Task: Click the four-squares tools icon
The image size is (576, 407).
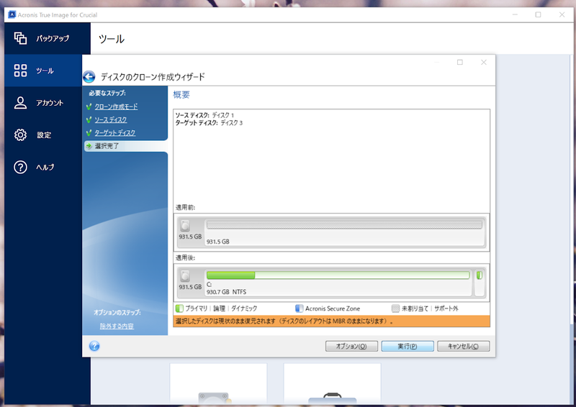Action: coord(20,70)
